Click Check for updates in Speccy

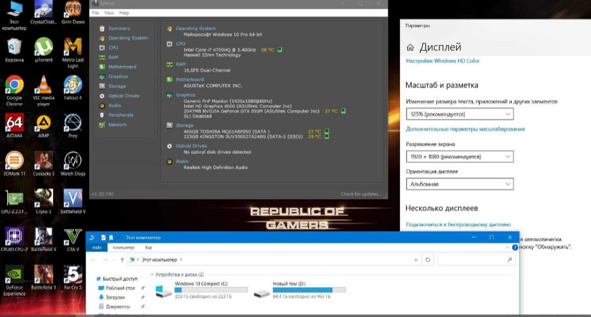click(362, 194)
